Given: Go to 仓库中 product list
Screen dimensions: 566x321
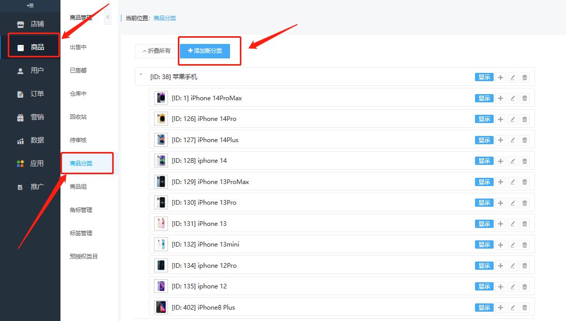Looking at the screenshot, I should (x=78, y=94).
